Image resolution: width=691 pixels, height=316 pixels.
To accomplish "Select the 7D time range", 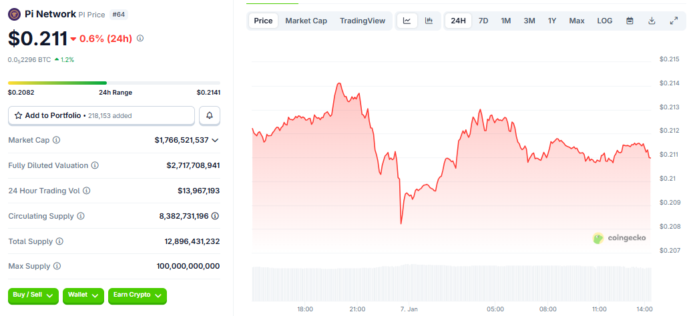I will coord(483,21).
